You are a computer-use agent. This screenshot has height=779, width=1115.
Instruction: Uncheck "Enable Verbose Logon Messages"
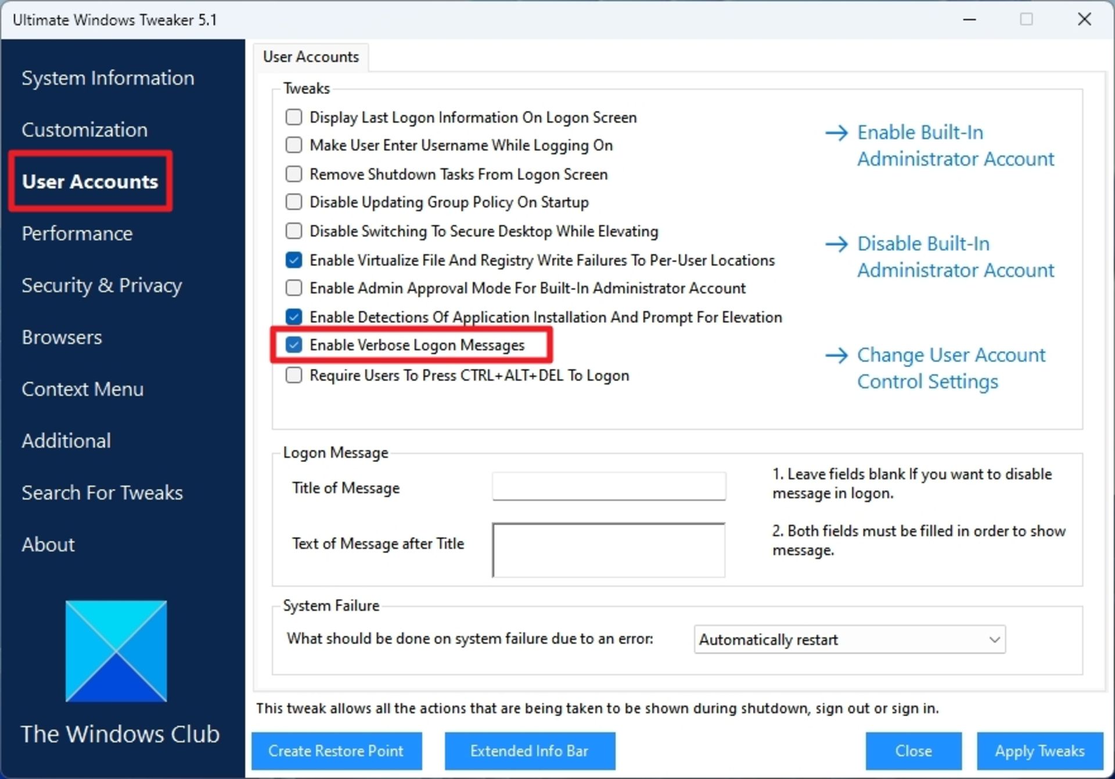[x=293, y=344]
